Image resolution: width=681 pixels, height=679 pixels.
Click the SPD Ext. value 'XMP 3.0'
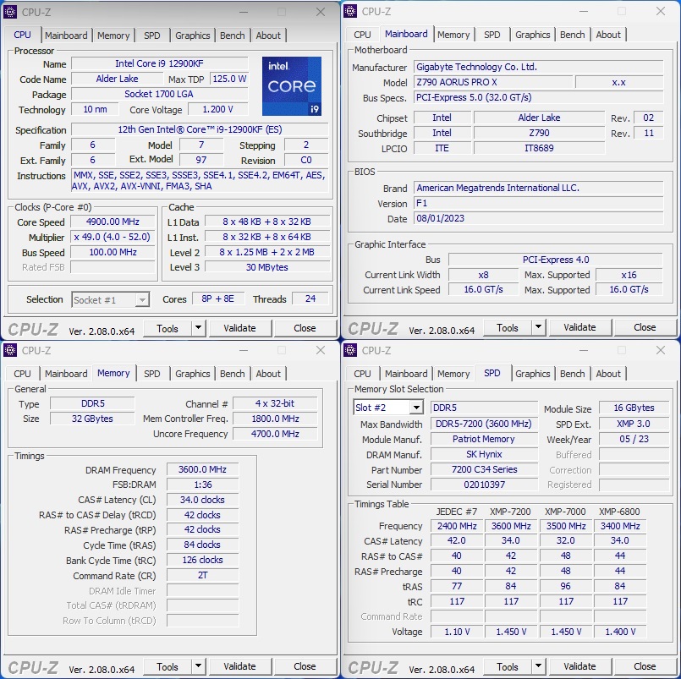point(634,424)
